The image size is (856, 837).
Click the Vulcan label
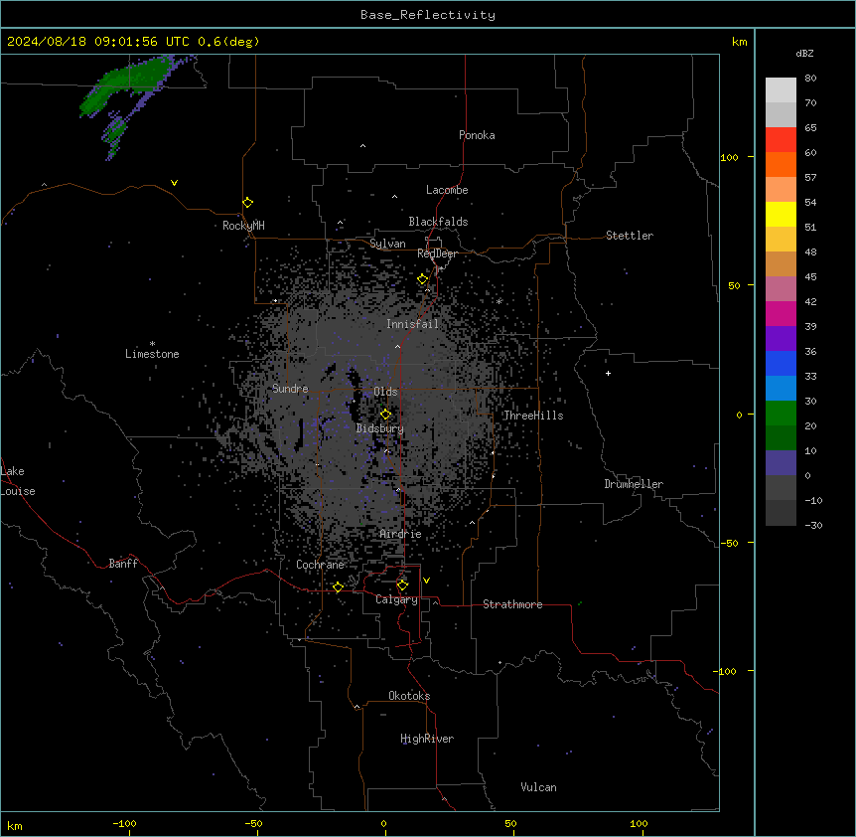tap(538, 787)
